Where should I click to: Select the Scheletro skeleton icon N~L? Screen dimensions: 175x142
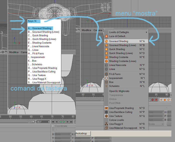(x=106, y=86)
